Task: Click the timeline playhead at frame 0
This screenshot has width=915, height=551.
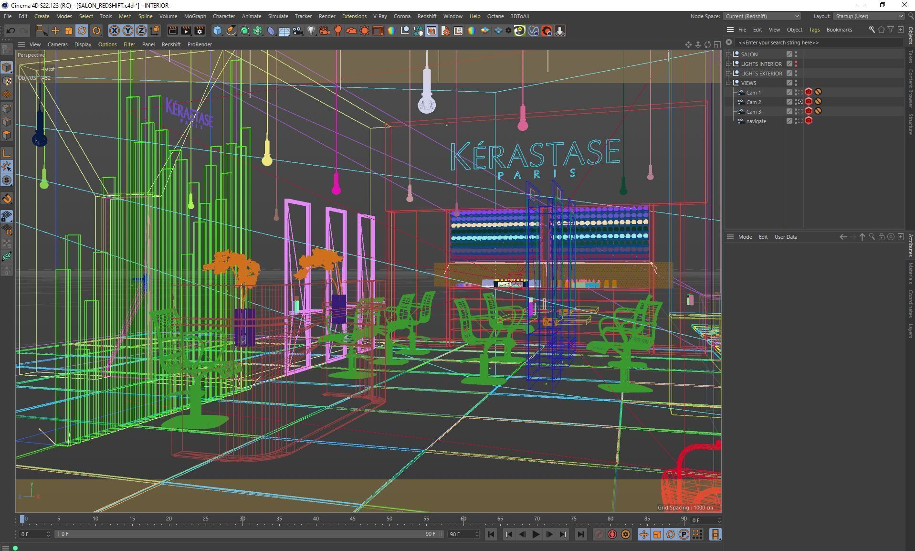Action: click(x=22, y=519)
